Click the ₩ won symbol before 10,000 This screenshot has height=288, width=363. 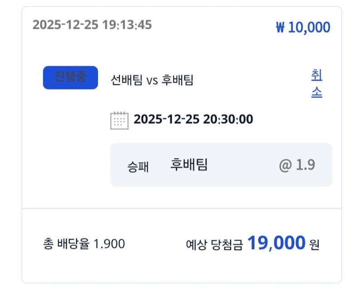pos(280,28)
